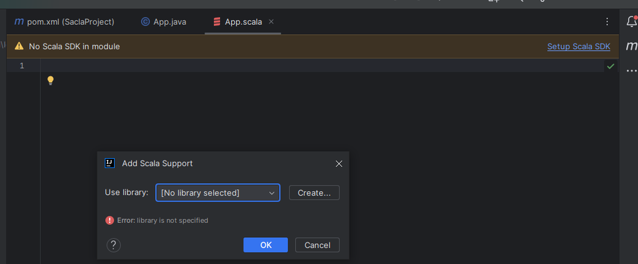Open the editor tabs three-dot menu
This screenshot has width=638, height=264.
coord(607,22)
